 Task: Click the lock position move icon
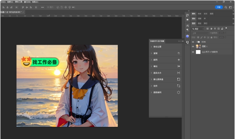[205, 37]
